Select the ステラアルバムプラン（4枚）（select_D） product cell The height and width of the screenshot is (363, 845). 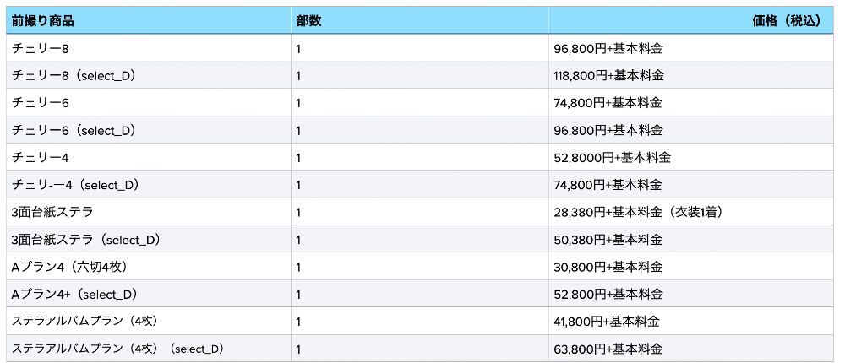(x=117, y=349)
